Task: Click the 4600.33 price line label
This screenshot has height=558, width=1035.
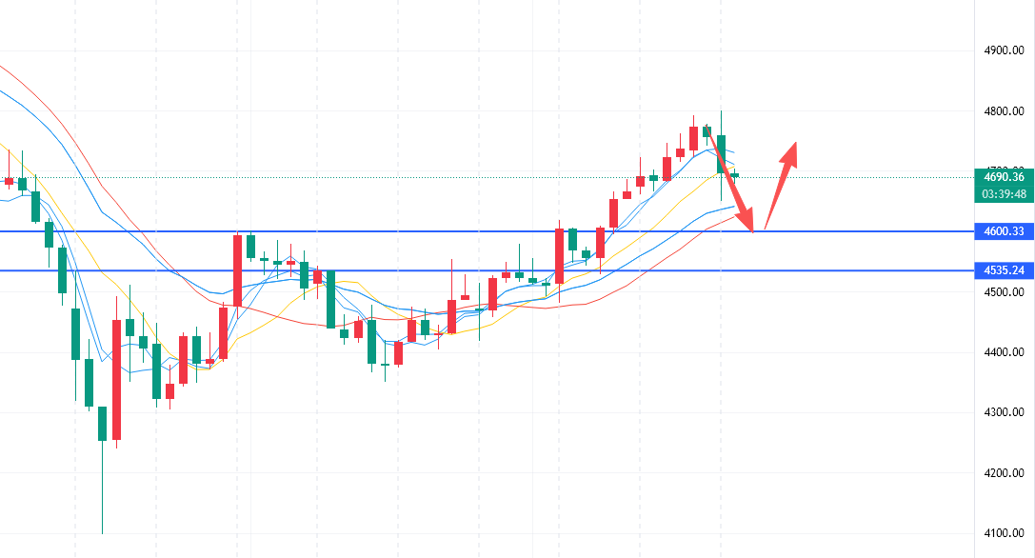Action: [x=1005, y=231]
